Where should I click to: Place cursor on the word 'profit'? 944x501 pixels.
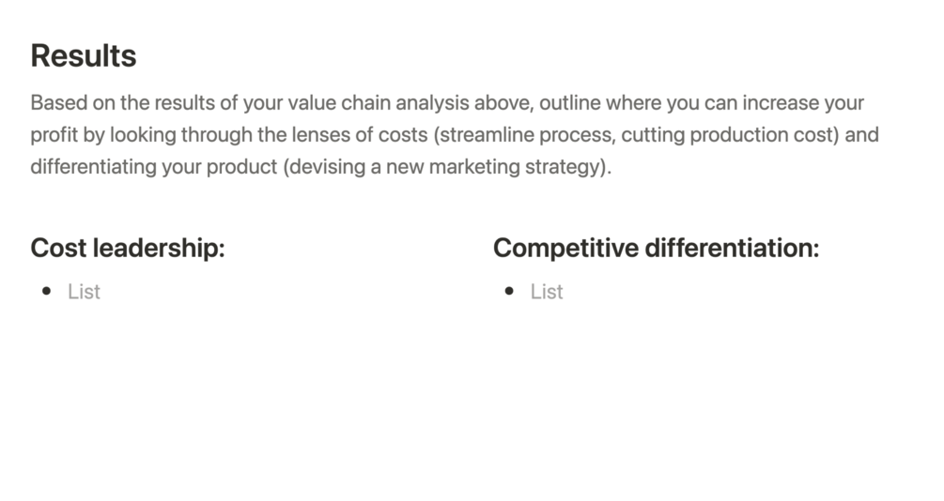(x=54, y=135)
